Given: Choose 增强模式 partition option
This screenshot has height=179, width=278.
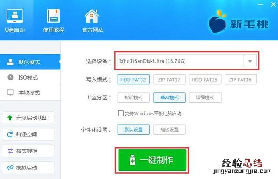Looking at the screenshot, I should [x=205, y=97].
